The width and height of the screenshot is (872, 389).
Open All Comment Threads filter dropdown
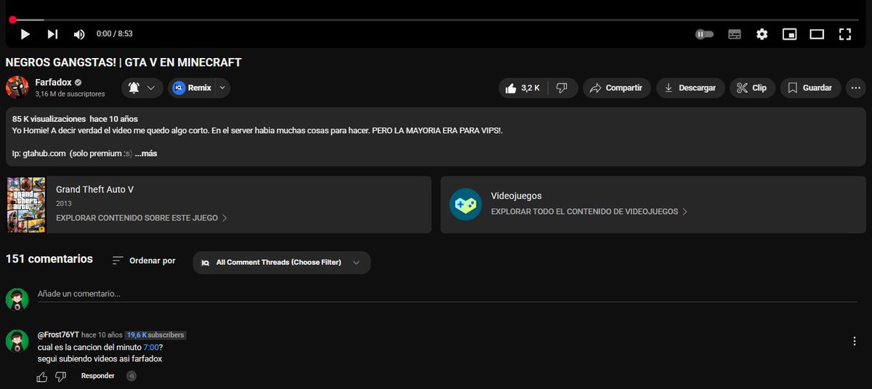[x=281, y=263]
